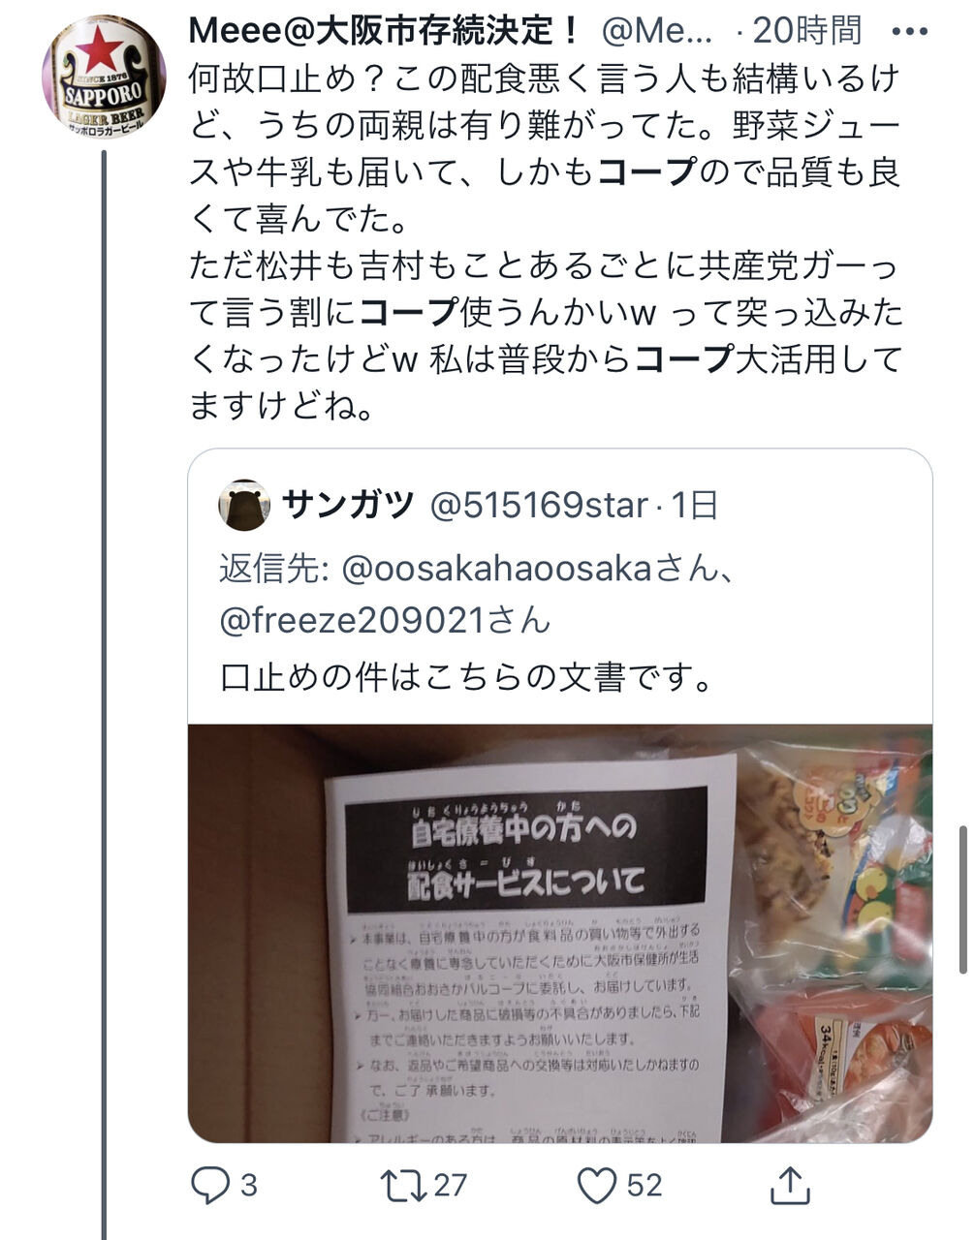Open quoted tweet text 口止めの件はこちらの文書です
Screen dimensions: 975x1240
point(467,677)
